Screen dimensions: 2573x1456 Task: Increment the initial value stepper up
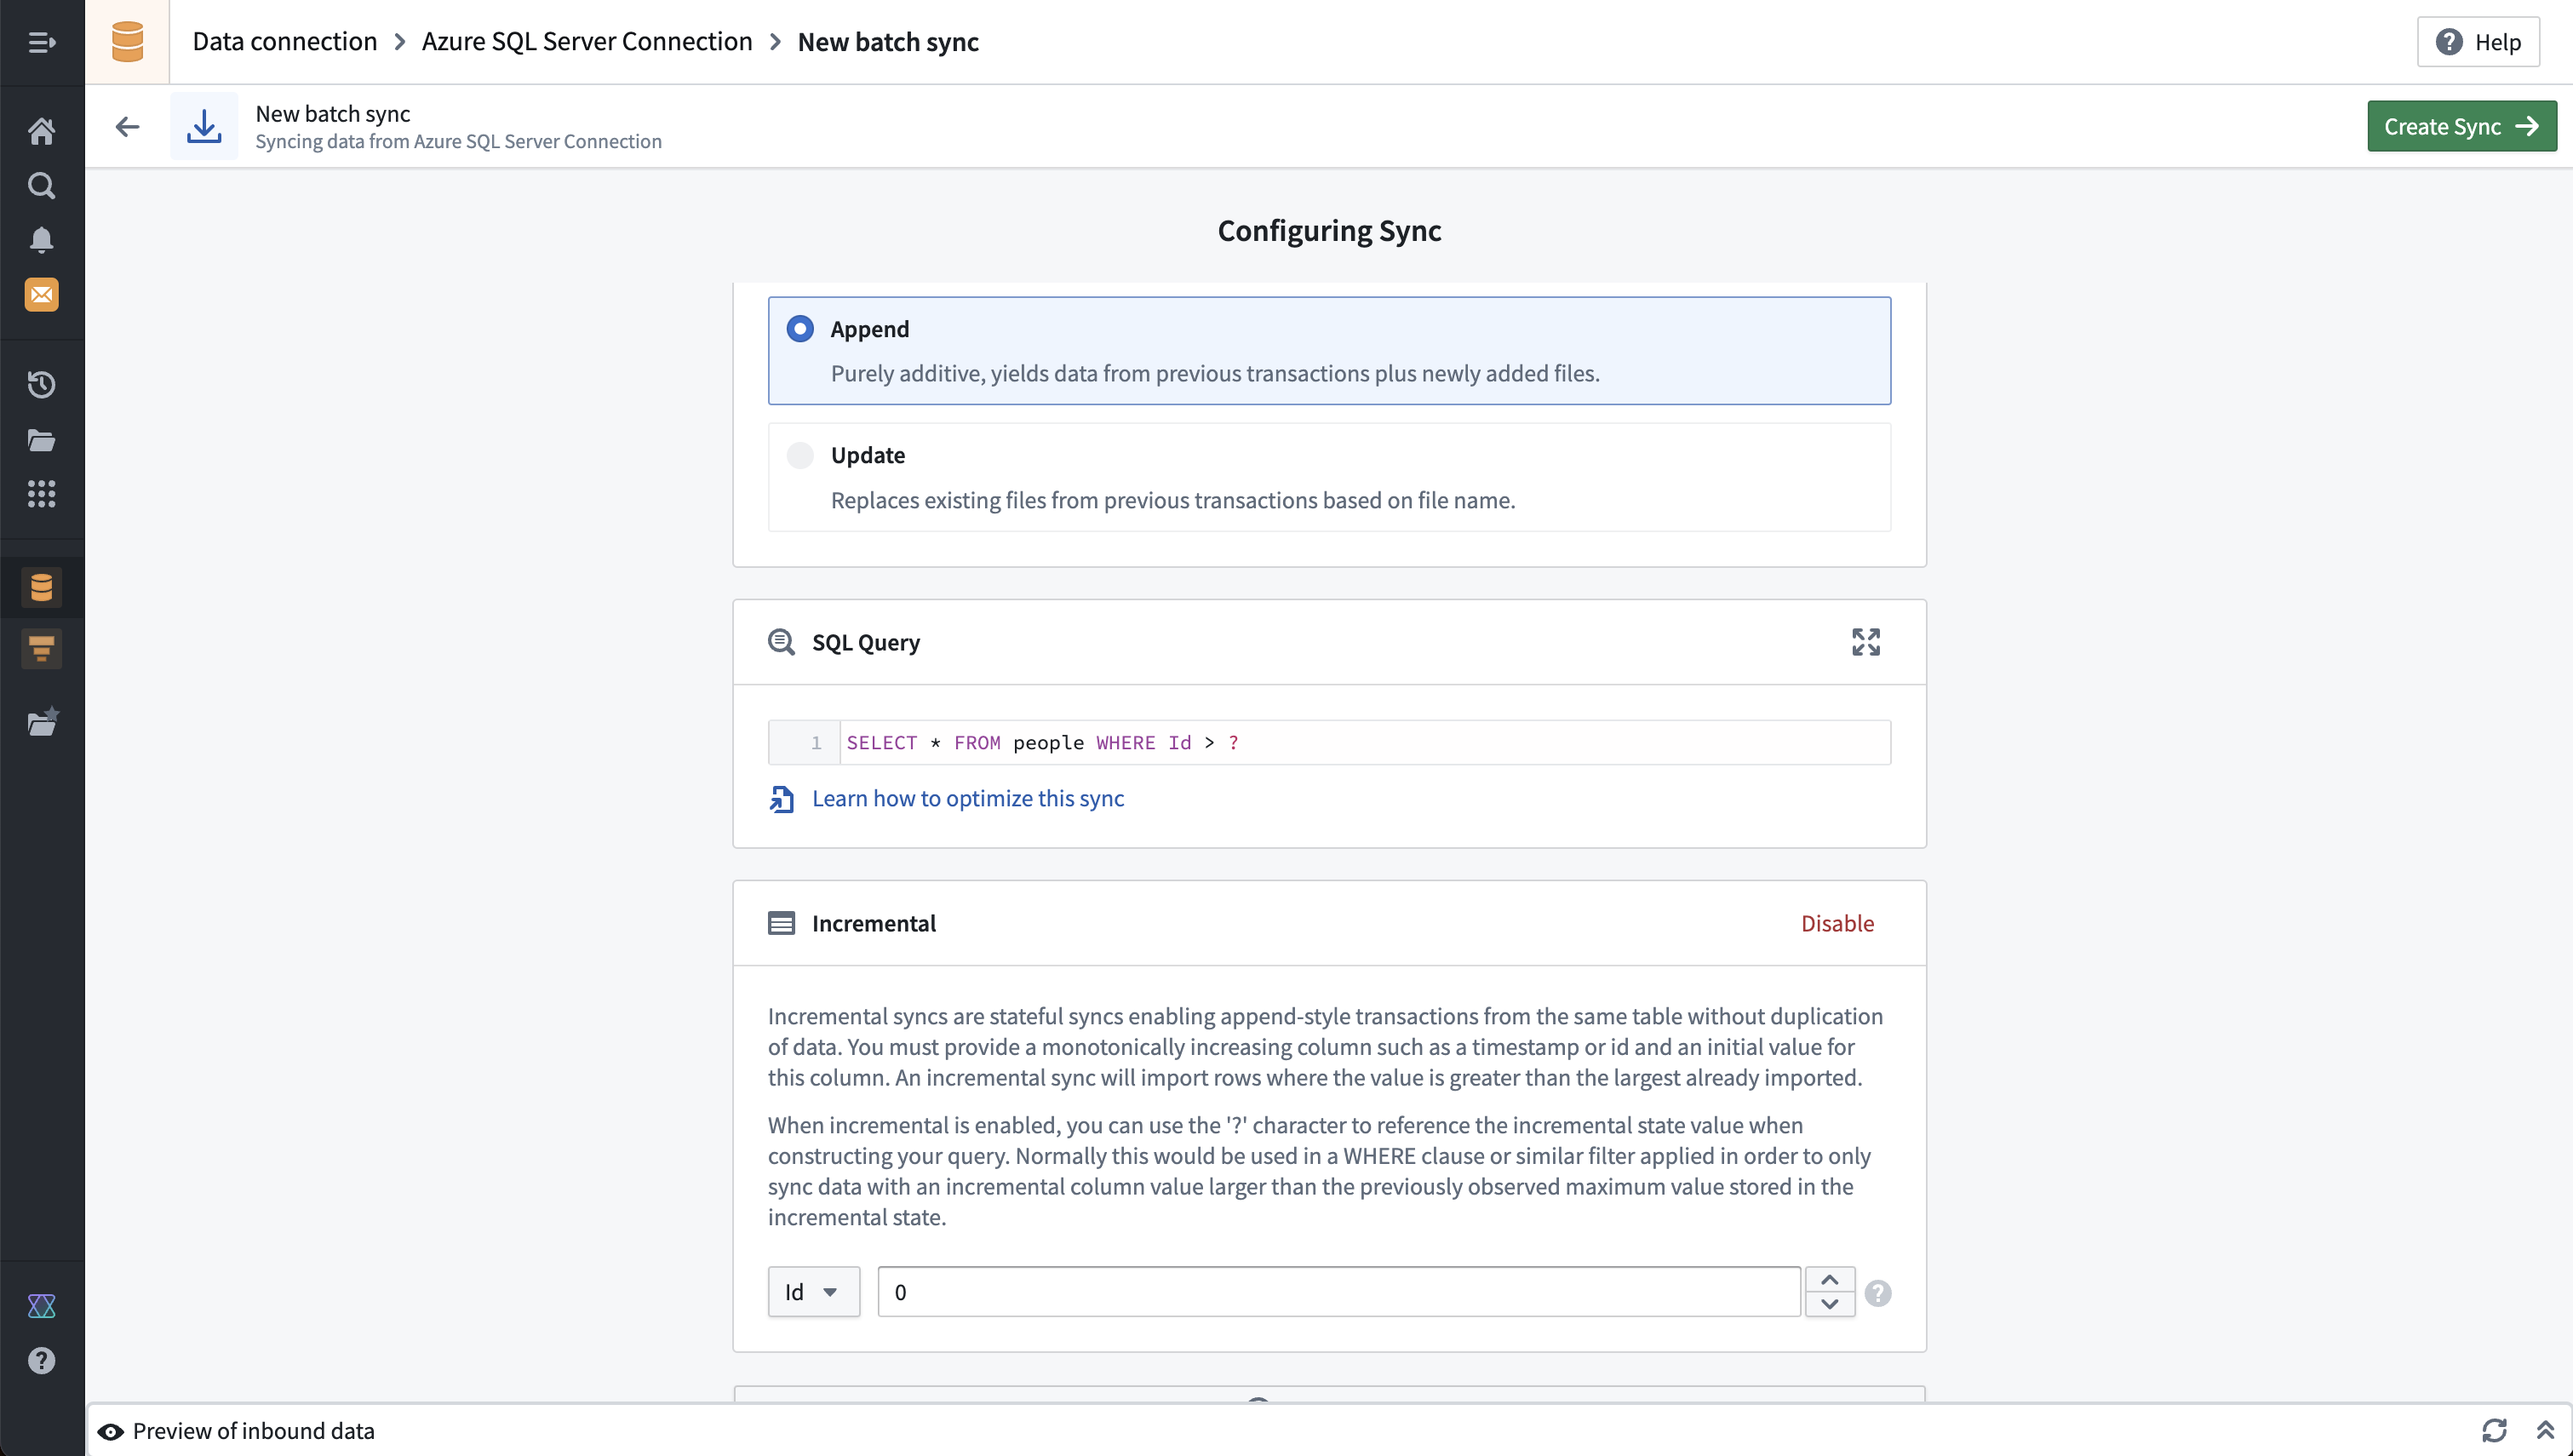point(1830,1280)
